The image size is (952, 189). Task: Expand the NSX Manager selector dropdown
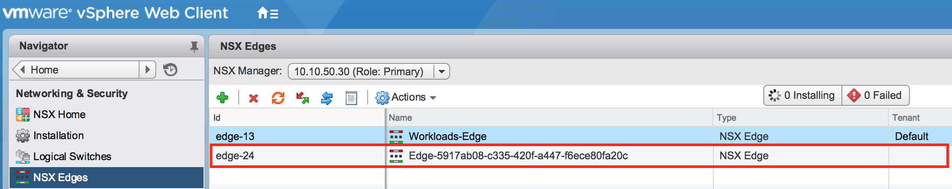pyautogui.click(x=441, y=71)
